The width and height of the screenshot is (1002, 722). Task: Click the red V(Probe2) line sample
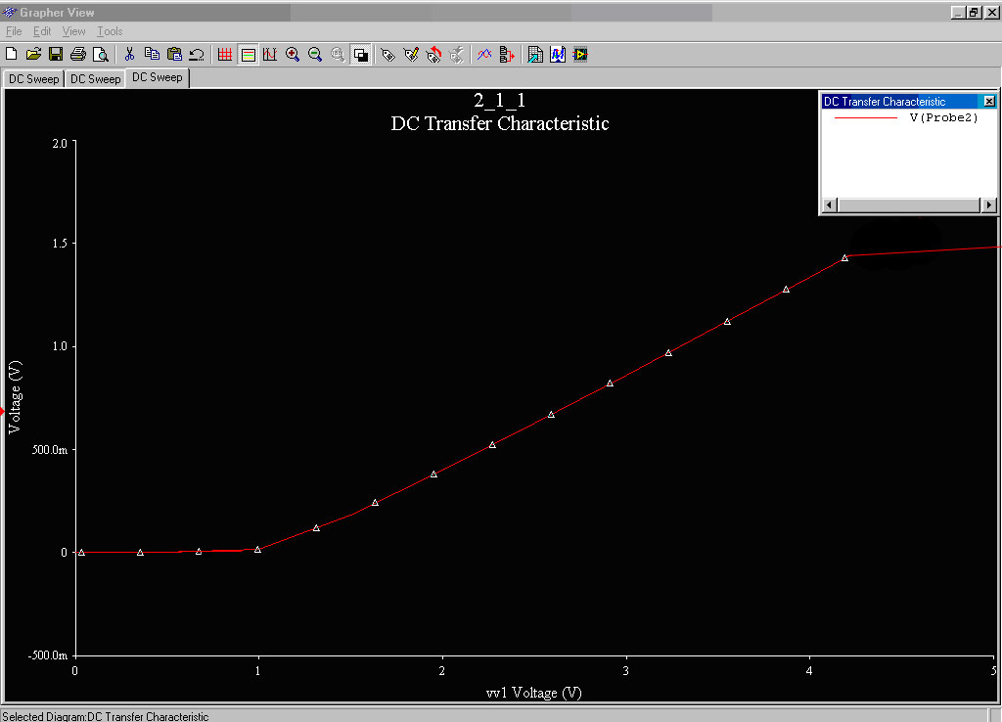tap(866, 118)
